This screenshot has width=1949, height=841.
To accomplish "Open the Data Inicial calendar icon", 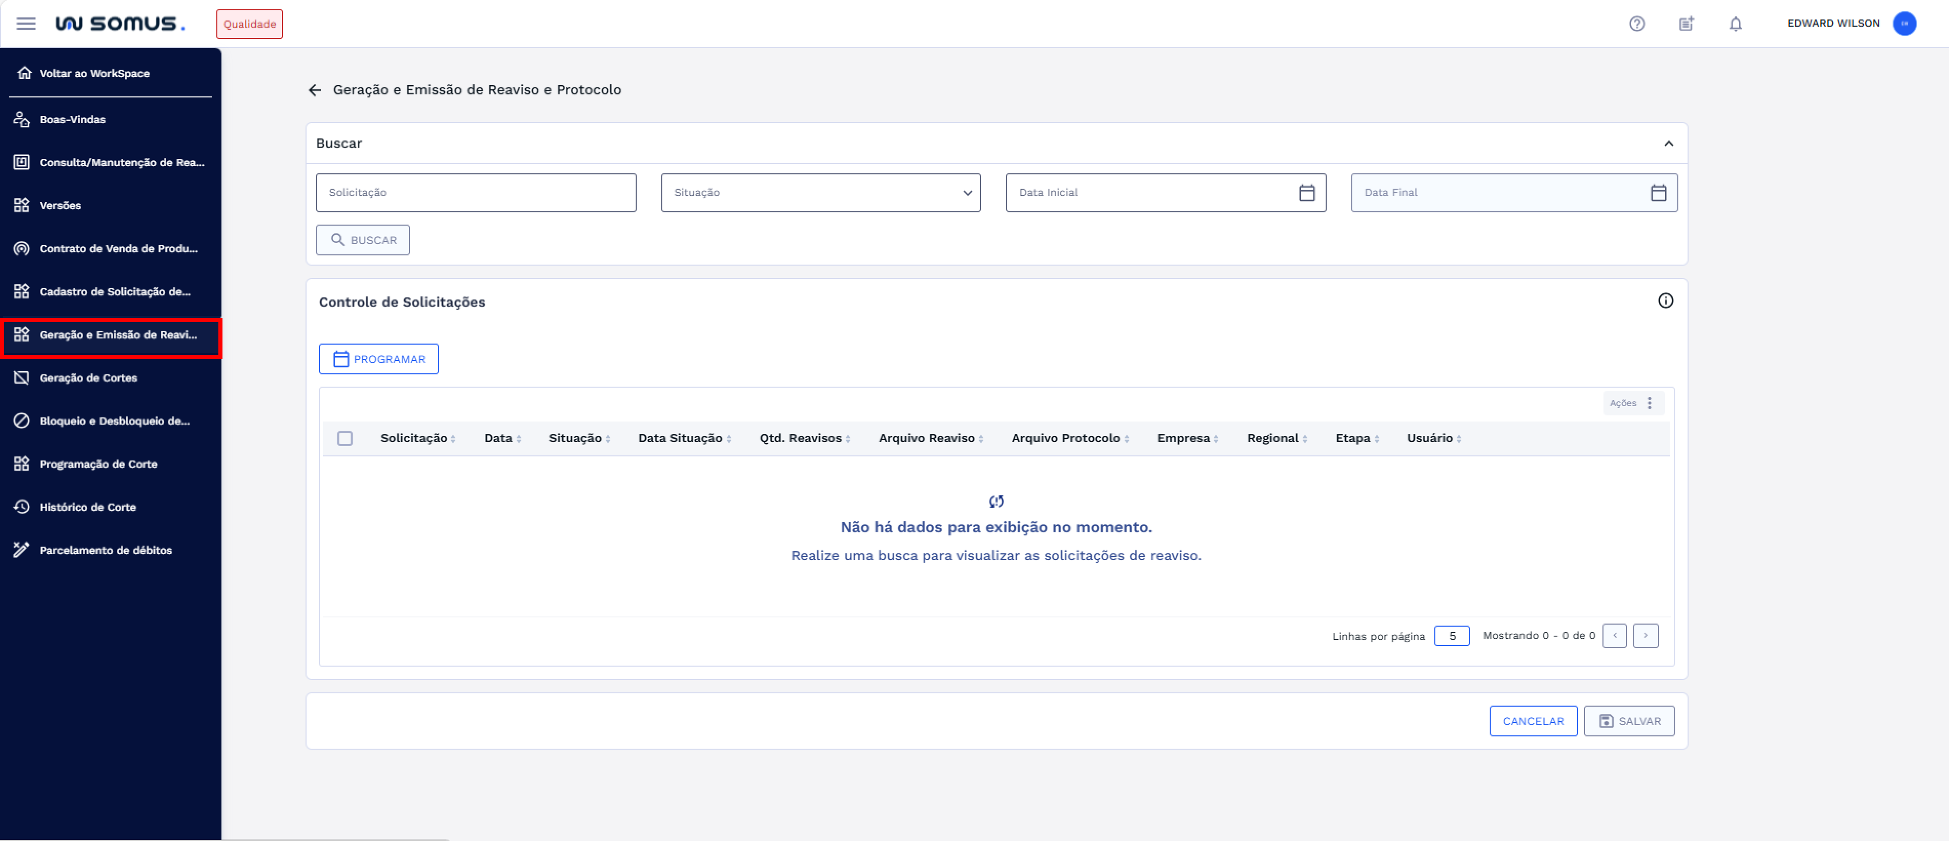I will [x=1306, y=193].
